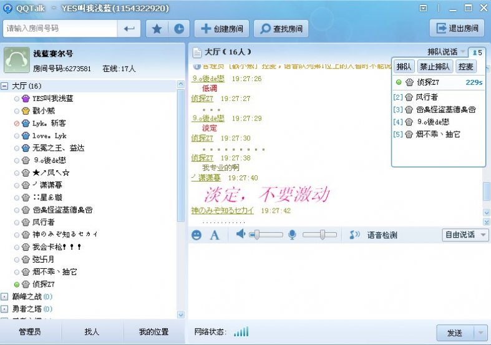491x345 pixels.
Task: Click the 创建房间 button
Action: (x=221, y=29)
